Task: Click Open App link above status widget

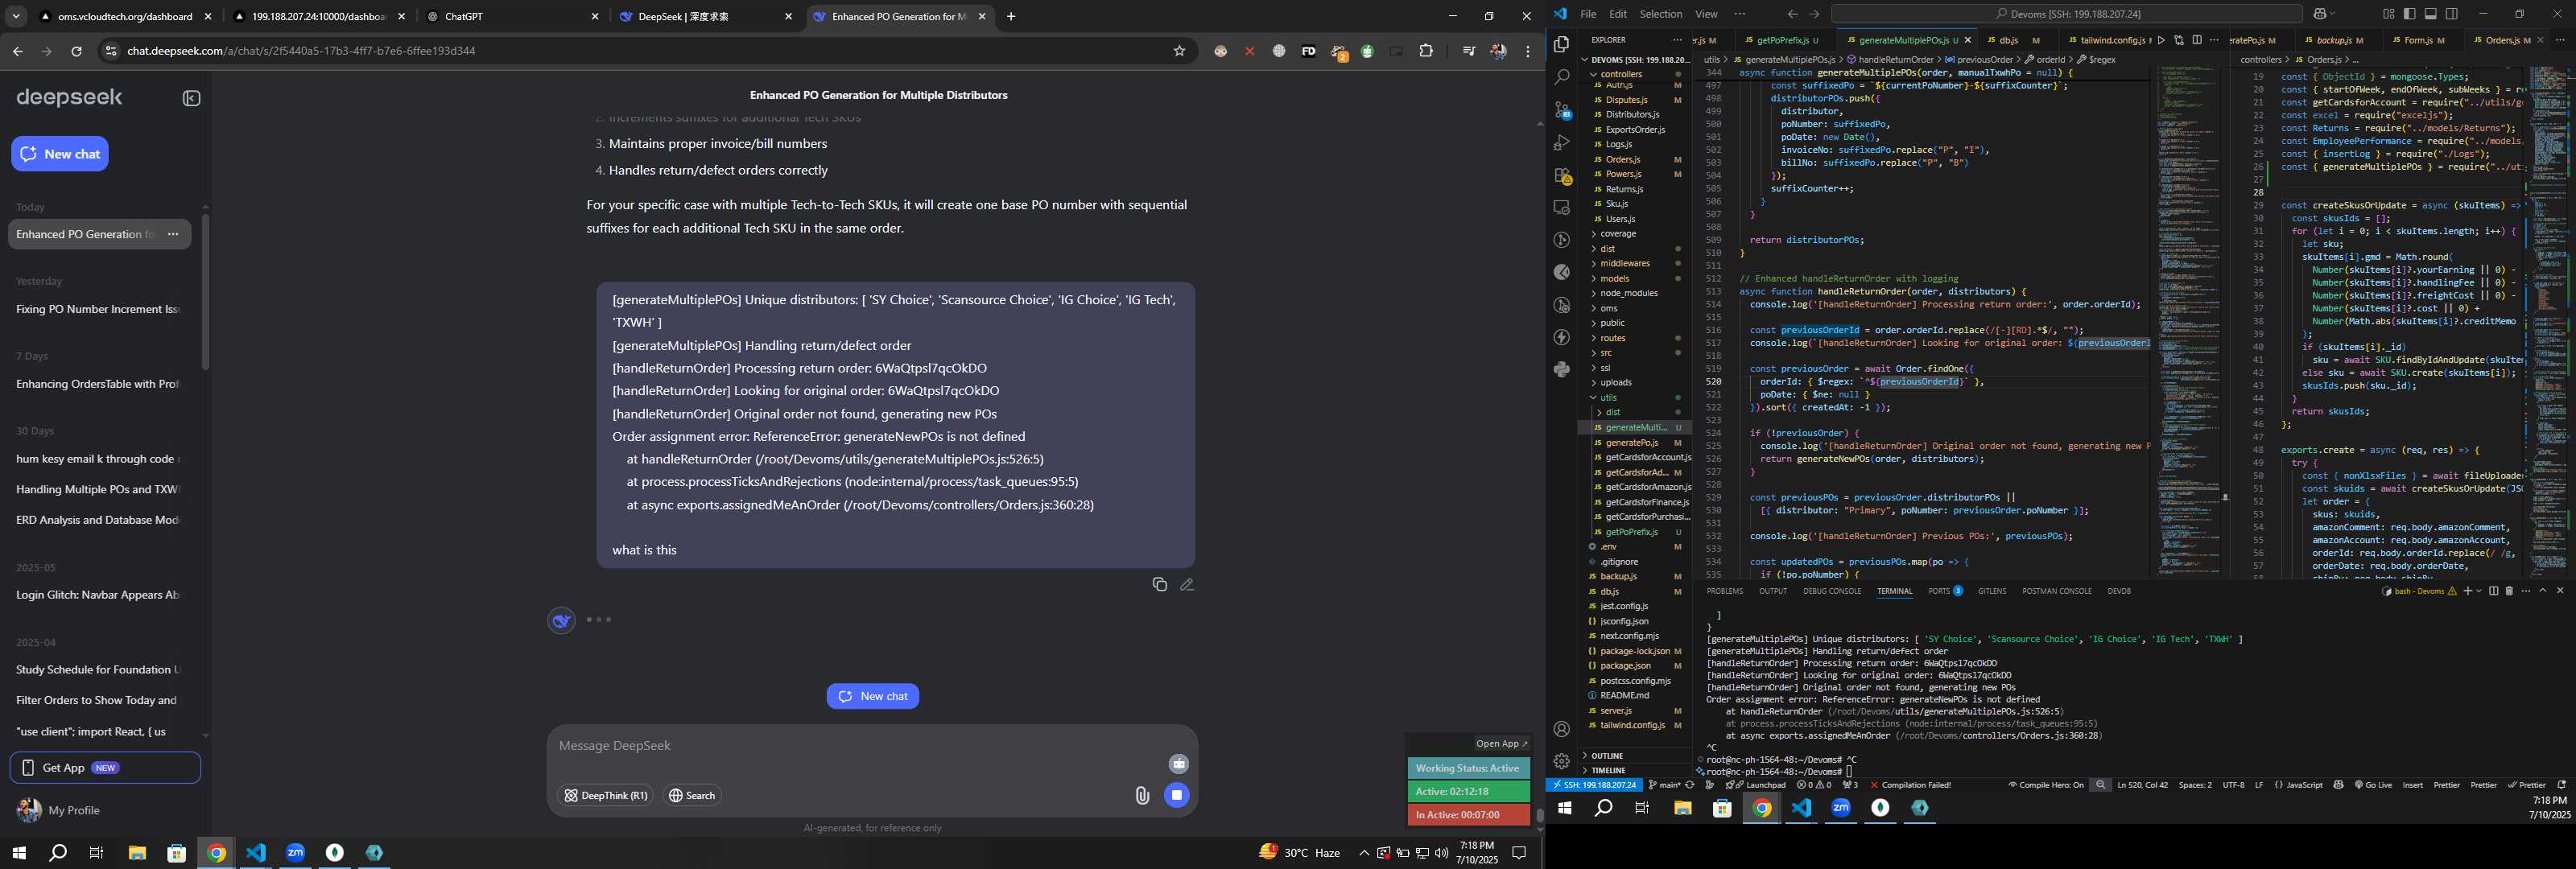Action: [1502, 743]
